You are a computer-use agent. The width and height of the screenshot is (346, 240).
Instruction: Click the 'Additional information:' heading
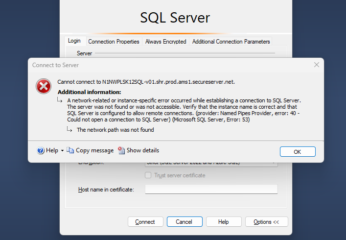pyautogui.click(x=90, y=92)
